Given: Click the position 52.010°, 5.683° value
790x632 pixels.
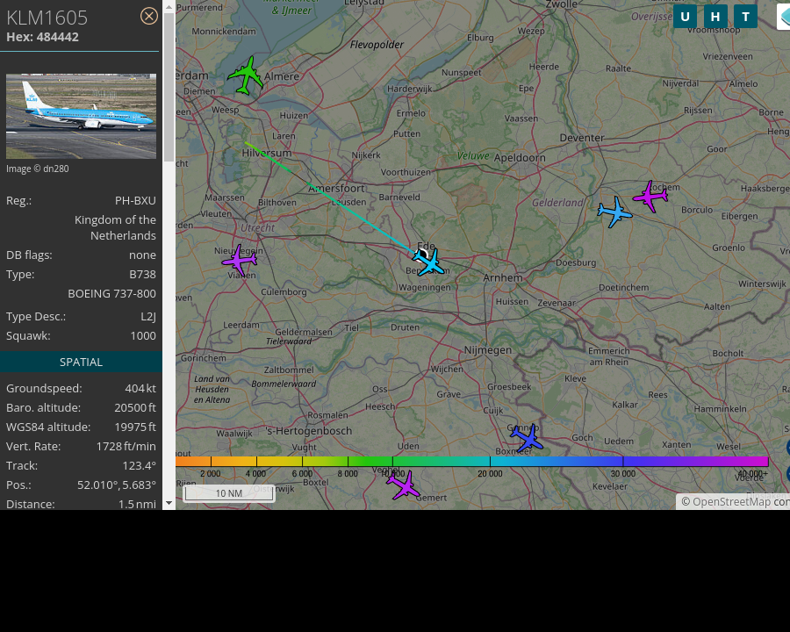Looking at the screenshot, I should (117, 485).
